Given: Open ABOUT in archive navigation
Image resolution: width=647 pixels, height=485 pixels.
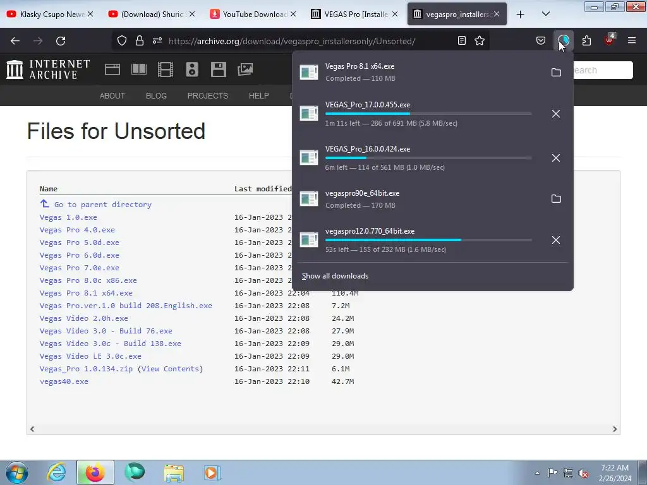Looking at the screenshot, I should [112, 96].
